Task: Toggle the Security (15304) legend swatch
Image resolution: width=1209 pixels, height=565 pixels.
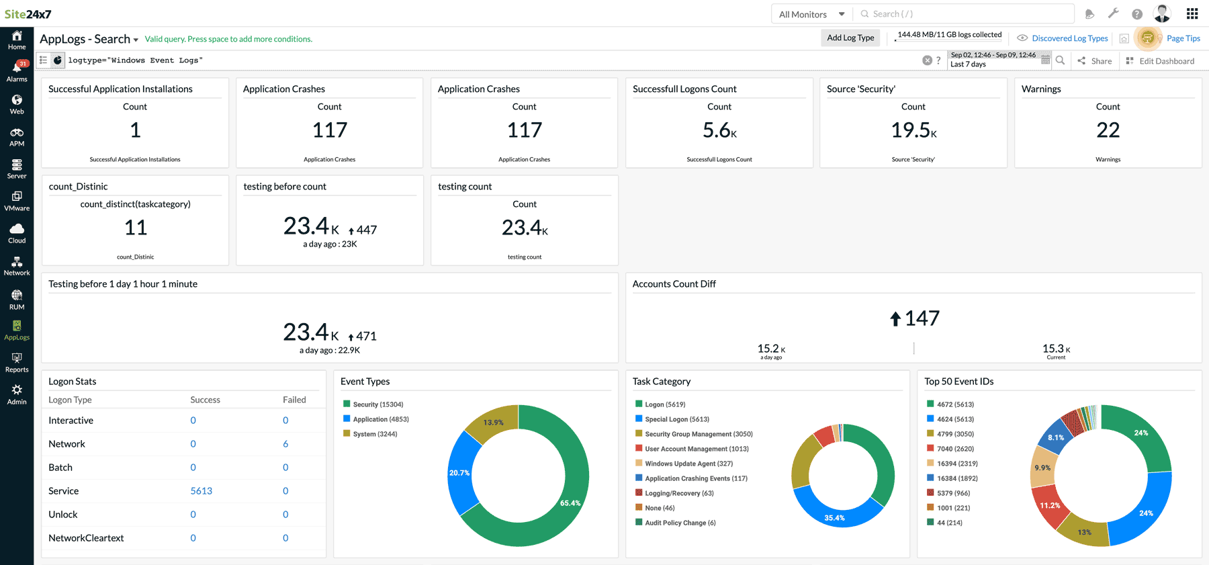Action: coord(347,404)
